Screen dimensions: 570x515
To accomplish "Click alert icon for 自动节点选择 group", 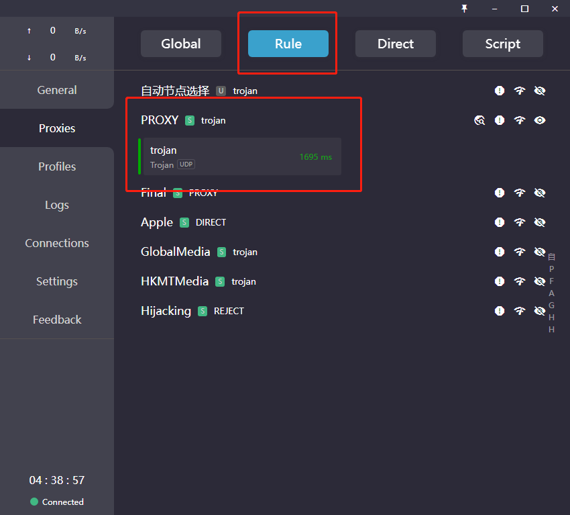I will [500, 91].
